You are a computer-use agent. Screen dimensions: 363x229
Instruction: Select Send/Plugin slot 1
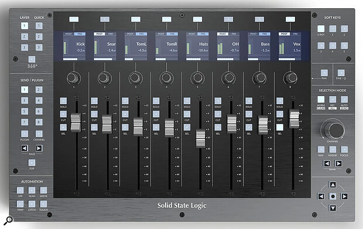(x=25, y=90)
